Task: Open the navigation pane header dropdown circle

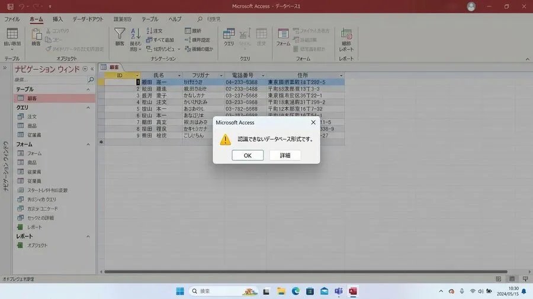Action: click(85, 69)
